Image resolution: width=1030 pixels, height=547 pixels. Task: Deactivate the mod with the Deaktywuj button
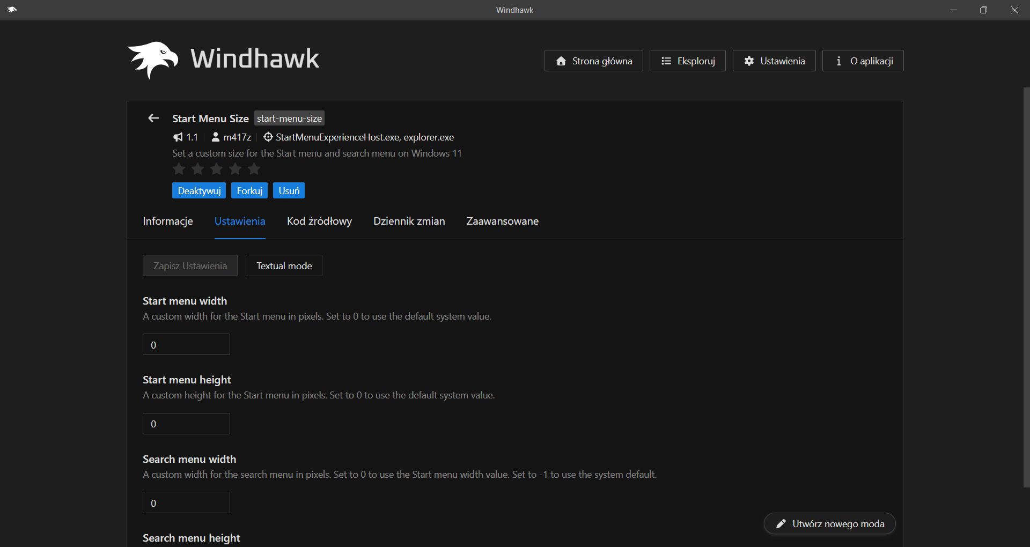tap(199, 191)
